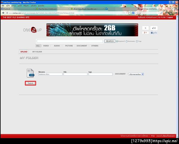The width and height of the screenshot is (179, 144).
Task: Select the Keyword radio option
Action: click(x=117, y=41)
